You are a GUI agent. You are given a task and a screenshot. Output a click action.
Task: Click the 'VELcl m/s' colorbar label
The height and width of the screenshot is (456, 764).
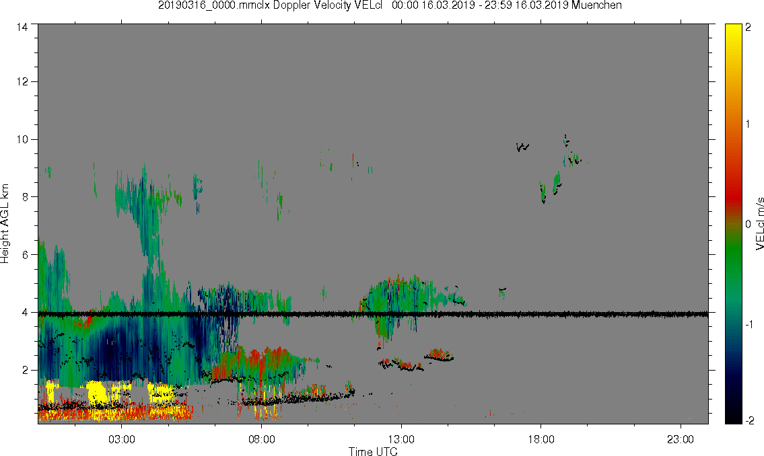point(759,224)
